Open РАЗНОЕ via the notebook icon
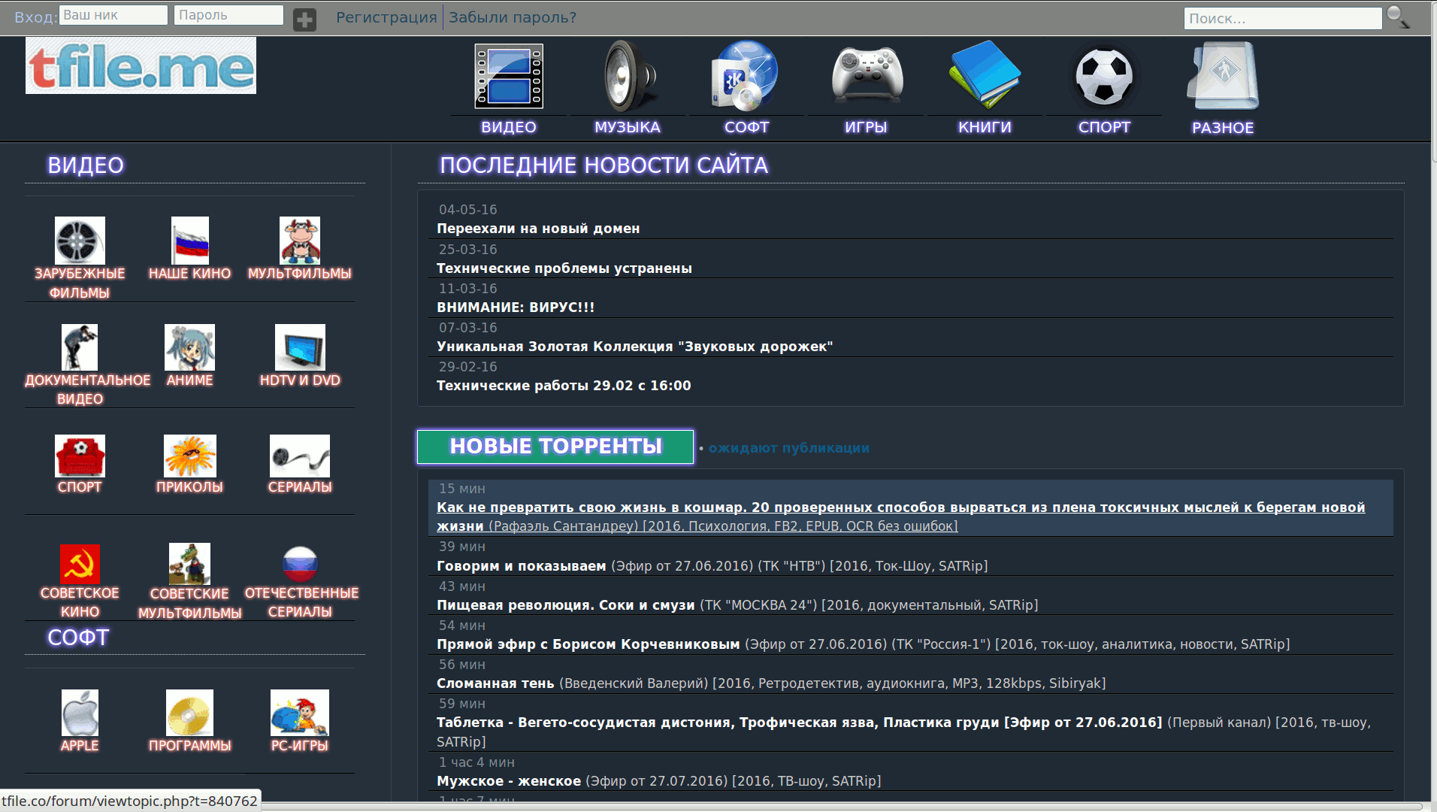Image resolution: width=1437 pixels, height=812 pixels. 1222,75
